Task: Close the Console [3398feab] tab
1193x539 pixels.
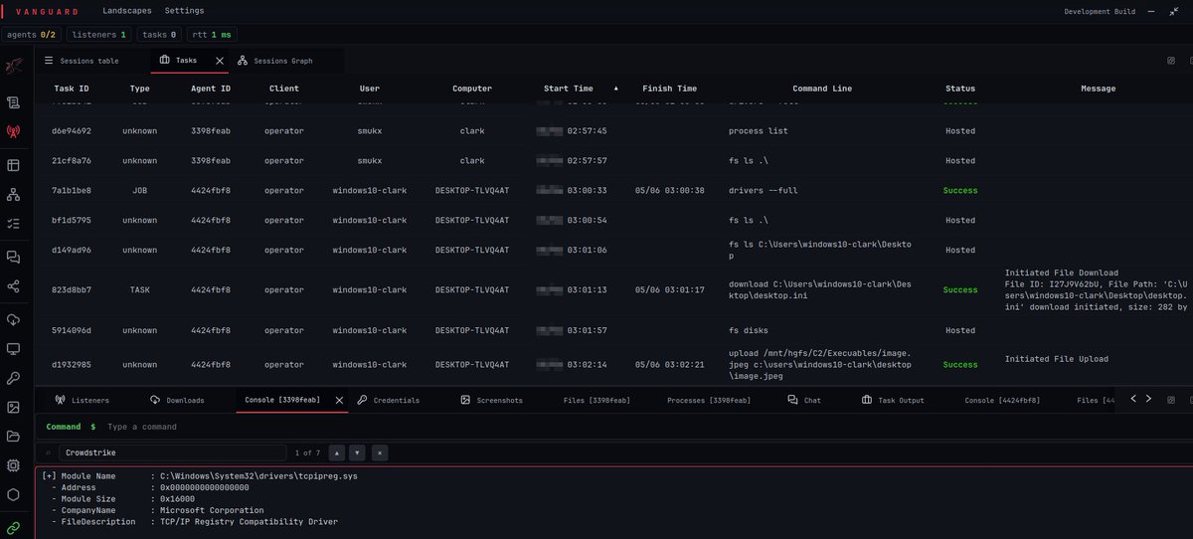Action: click(x=339, y=400)
